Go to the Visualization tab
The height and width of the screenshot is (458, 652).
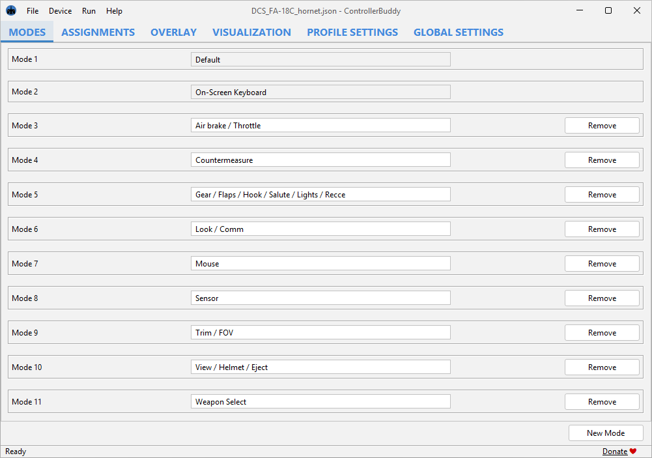pyautogui.click(x=251, y=33)
